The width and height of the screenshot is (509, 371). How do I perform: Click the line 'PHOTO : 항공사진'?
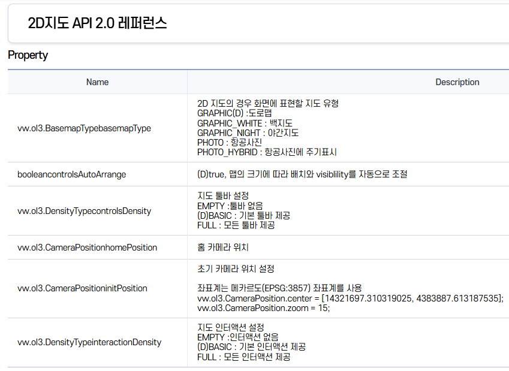click(x=230, y=143)
